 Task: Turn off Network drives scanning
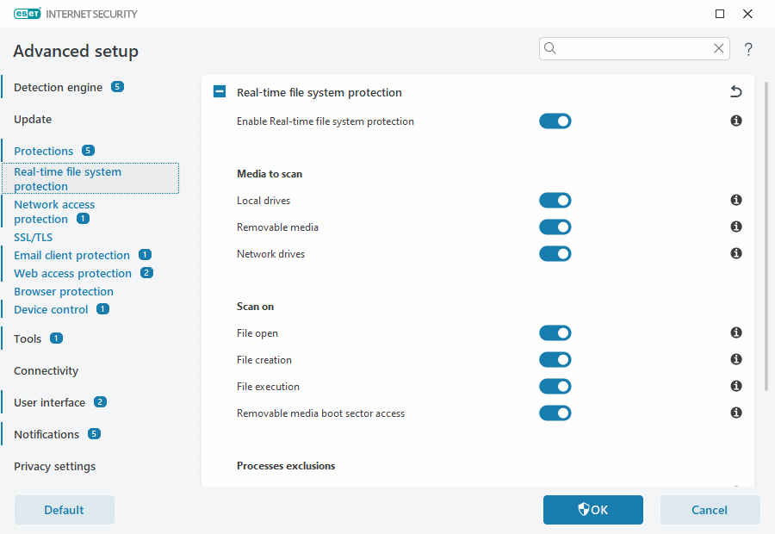[x=555, y=254]
